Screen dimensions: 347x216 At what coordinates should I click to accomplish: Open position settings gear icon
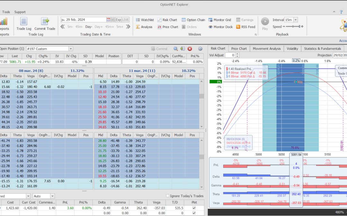coord(200,49)
